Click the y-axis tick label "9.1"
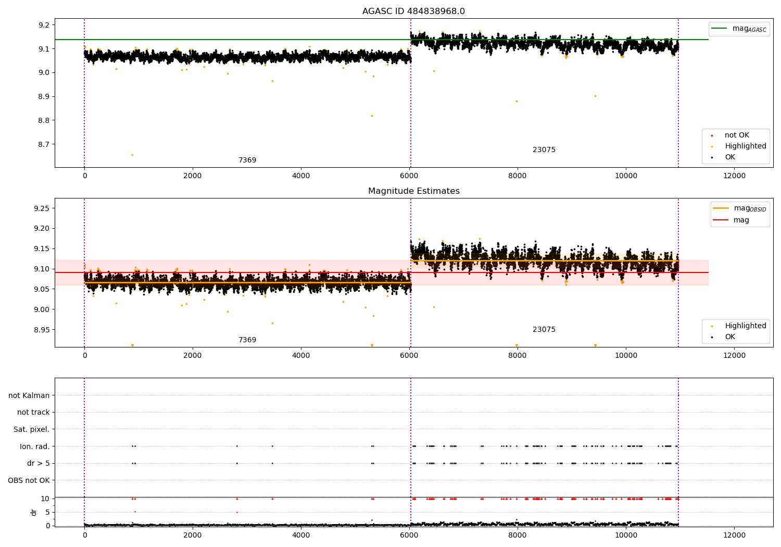The width and height of the screenshot is (781, 547). click(x=44, y=49)
